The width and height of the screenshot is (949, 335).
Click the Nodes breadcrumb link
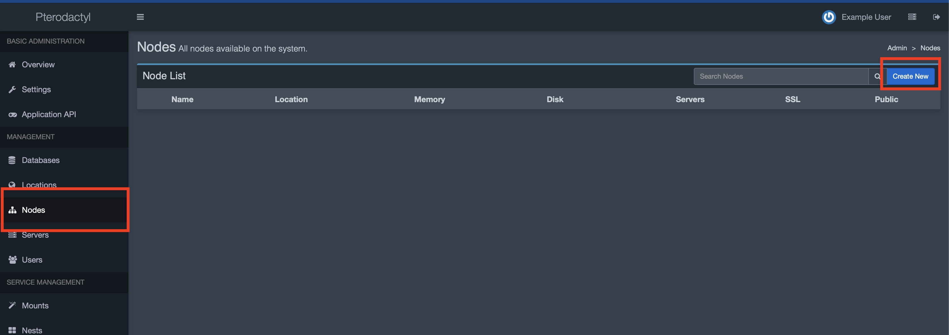(x=930, y=47)
